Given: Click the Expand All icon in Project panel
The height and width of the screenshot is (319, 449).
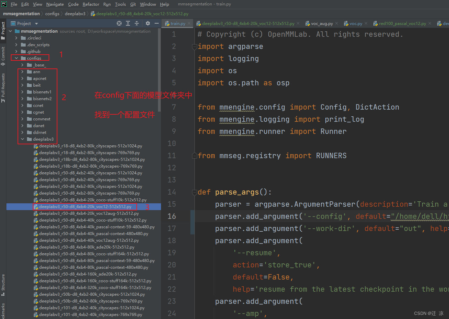Looking at the screenshot, I should coord(128,23).
